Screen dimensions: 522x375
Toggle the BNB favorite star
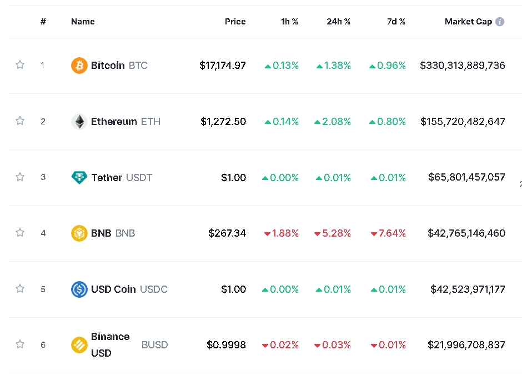pyautogui.click(x=20, y=233)
